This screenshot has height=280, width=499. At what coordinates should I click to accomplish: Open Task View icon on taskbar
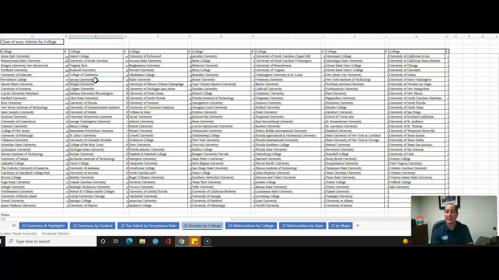[x=116, y=241]
